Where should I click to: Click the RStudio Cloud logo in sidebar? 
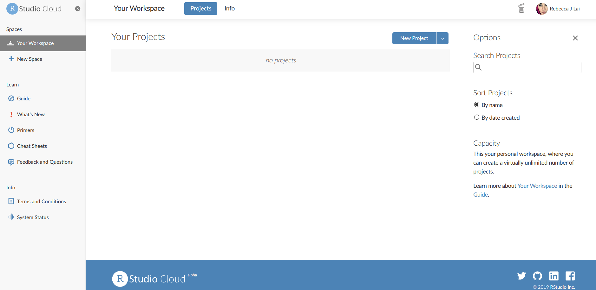[34, 9]
